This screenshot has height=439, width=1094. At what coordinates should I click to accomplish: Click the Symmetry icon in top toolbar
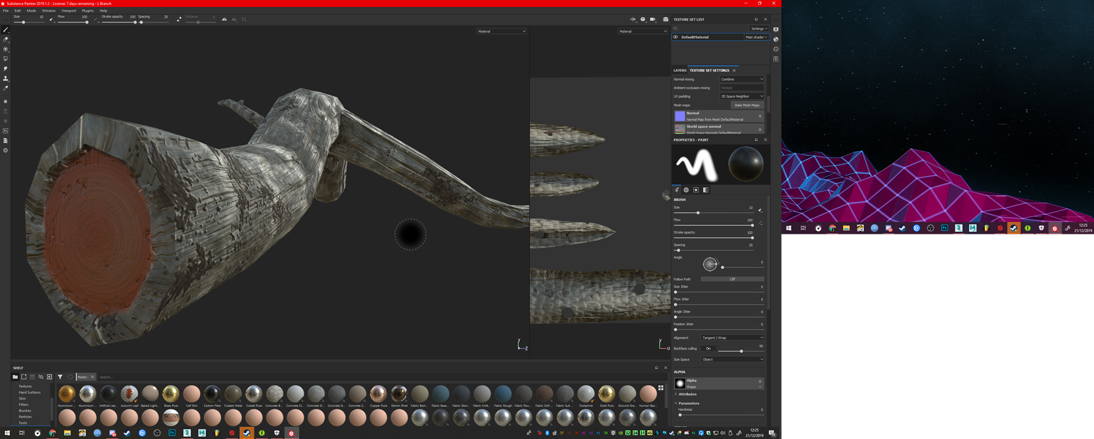click(224, 19)
